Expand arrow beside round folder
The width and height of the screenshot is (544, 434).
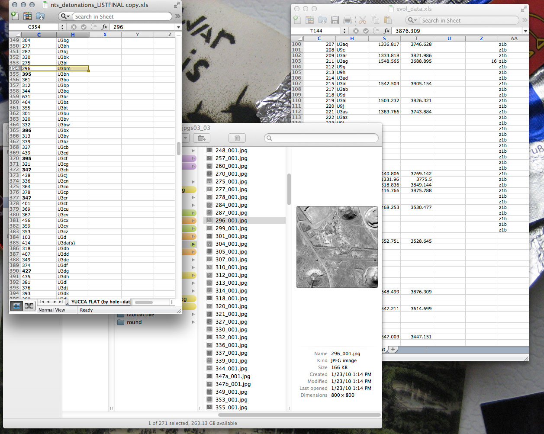(193, 322)
